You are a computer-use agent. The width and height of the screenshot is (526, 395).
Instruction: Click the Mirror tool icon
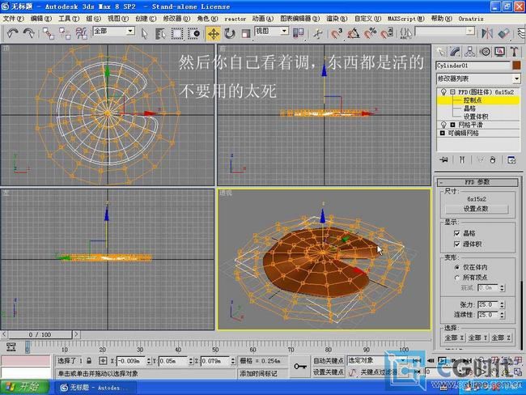point(487,33)
